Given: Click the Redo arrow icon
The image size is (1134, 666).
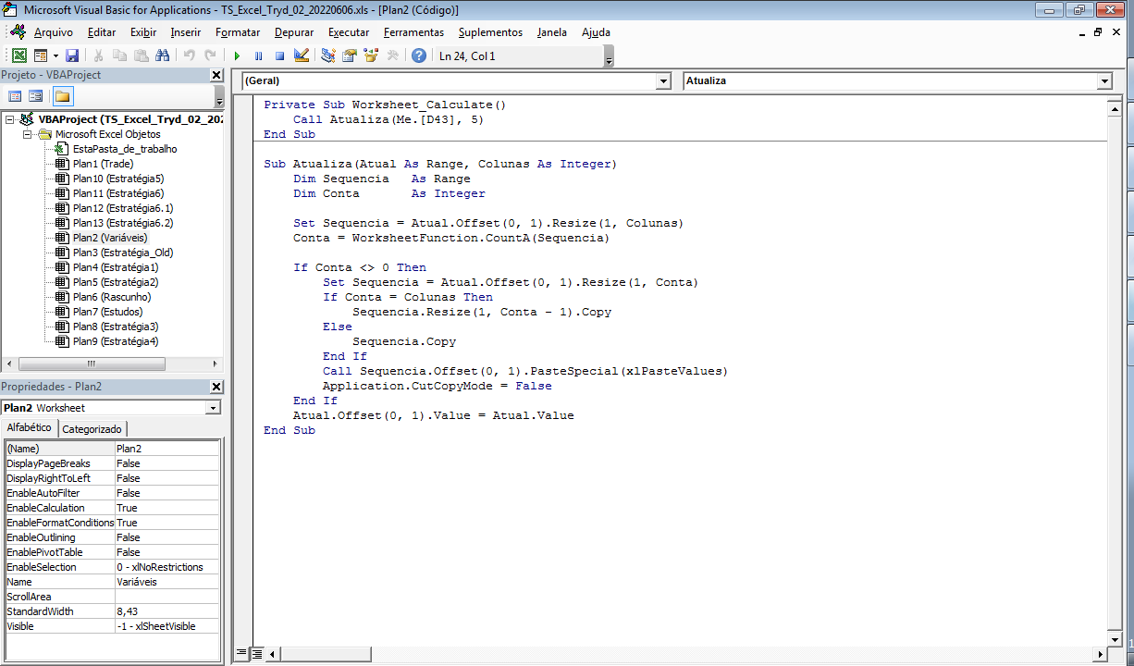Looking at the screenshot, I should click(211, 55).
